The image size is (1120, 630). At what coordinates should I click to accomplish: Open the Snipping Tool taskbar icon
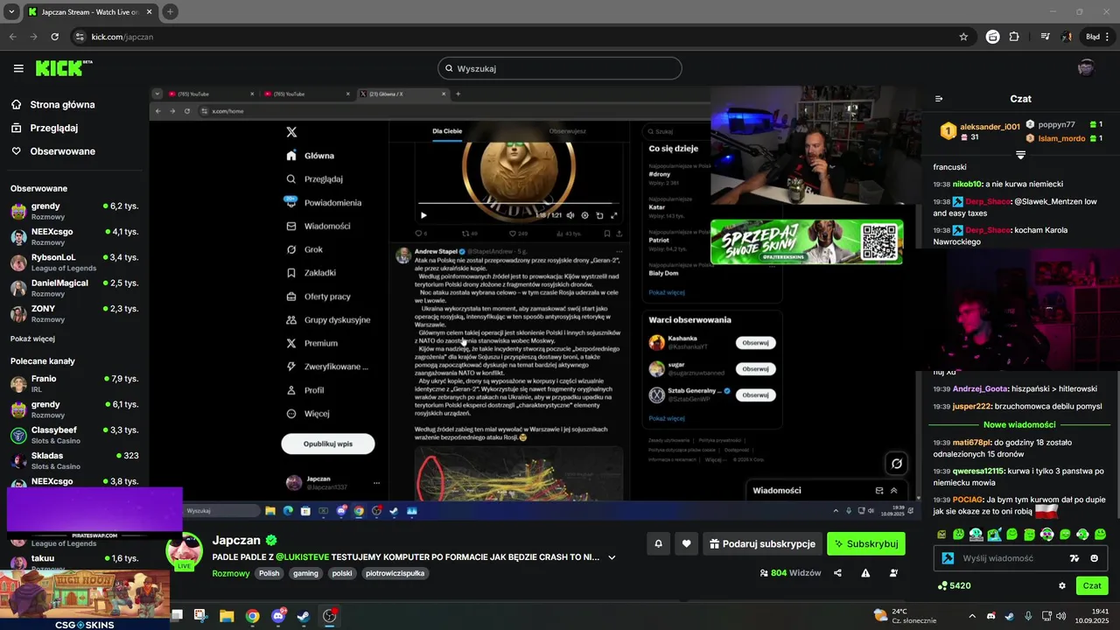(200, 616)
